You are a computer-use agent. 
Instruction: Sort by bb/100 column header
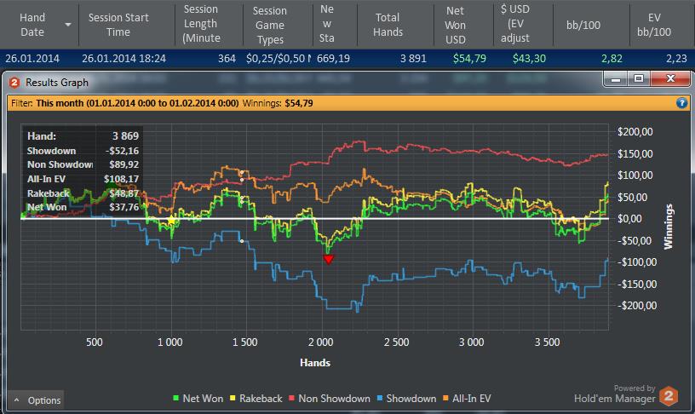(583, 25)
